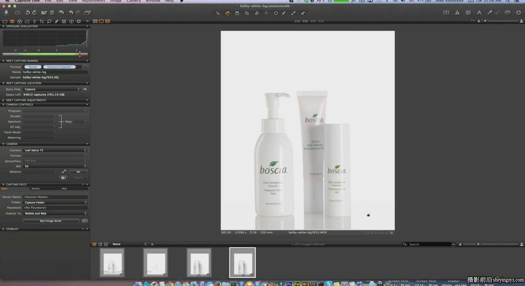The height and width of the screenshot is (286, 525).
Task: Open the Metadata info tool tab
Action: (71, 21)
